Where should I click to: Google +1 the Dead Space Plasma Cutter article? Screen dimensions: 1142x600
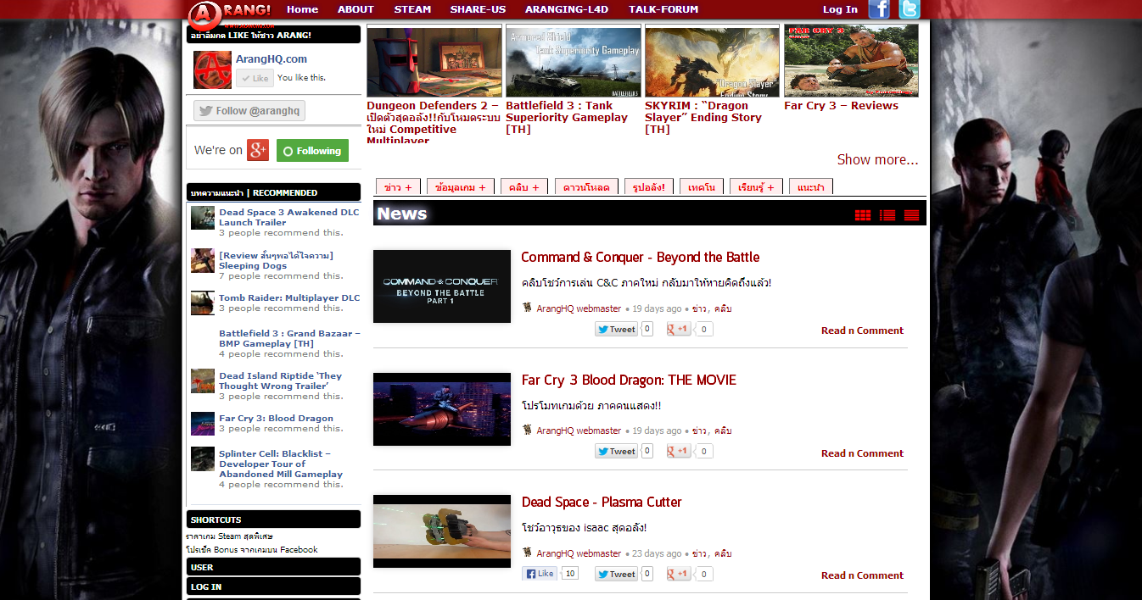(x=679, y=575)
